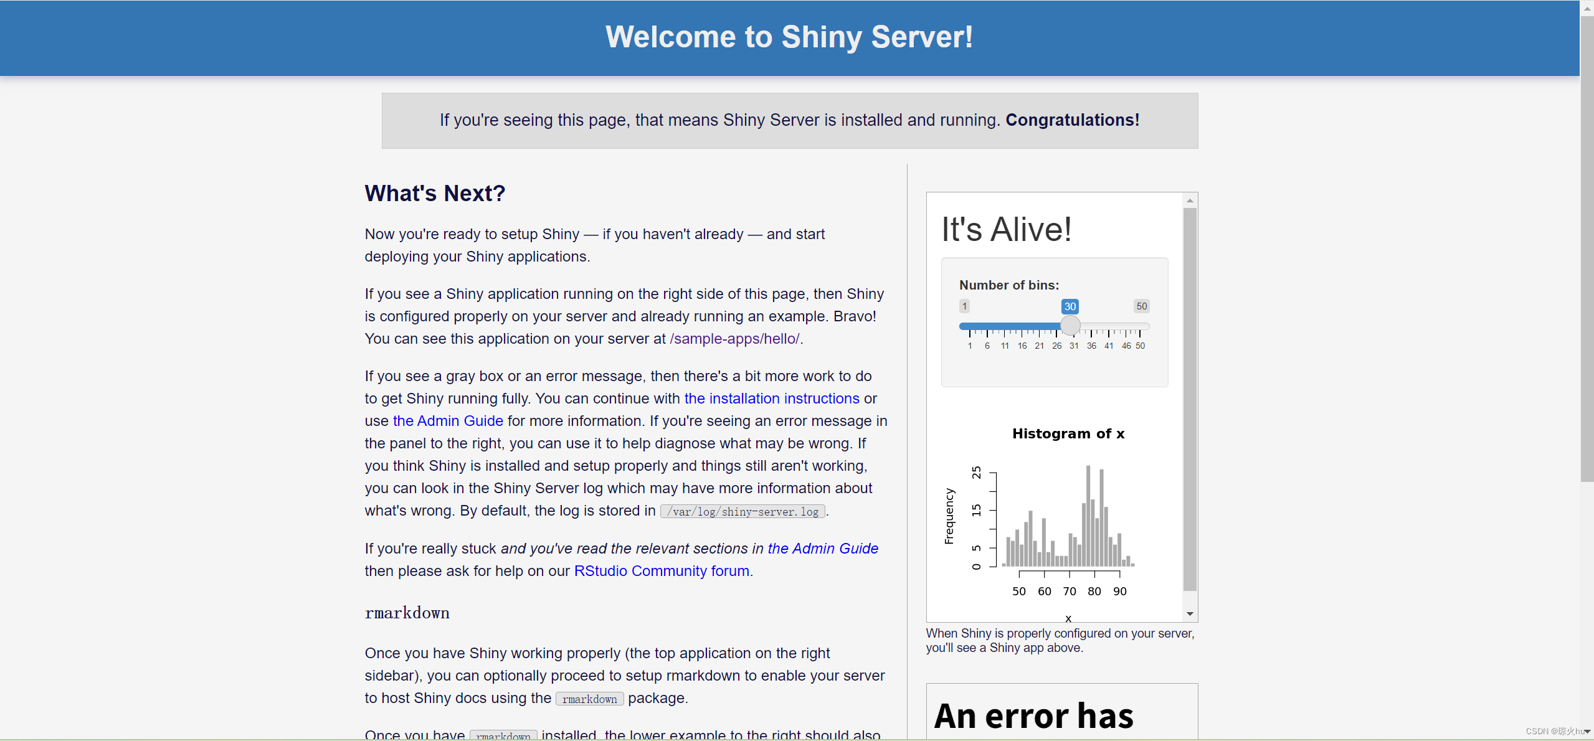Image resolution: width=1594 pixels, height=741 pixels.
Task: Click the Welcome to Shiny Server header
Action: (x=789, y=37)
